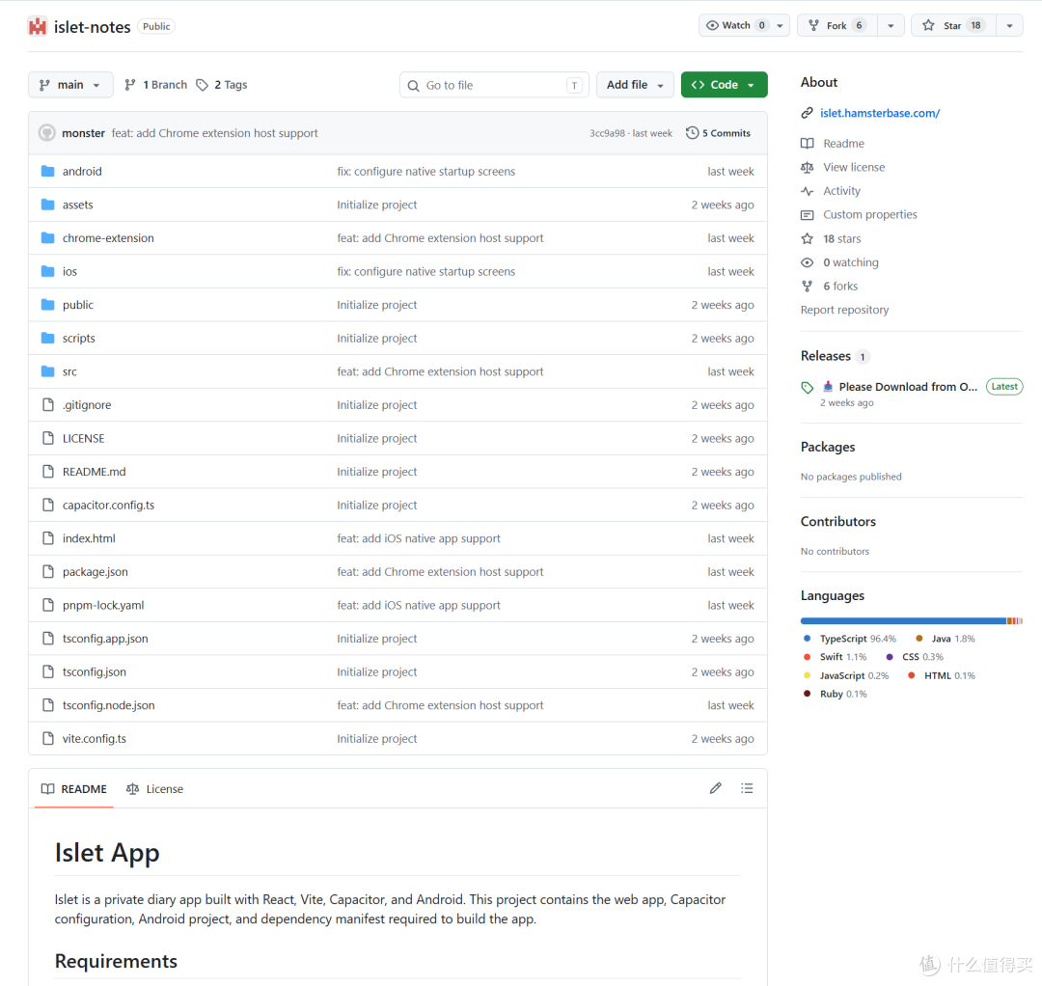Expand the Fork options dropdown arrow

click(891, 26)
